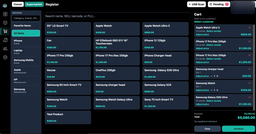This screenshot has height=134, width=256.
Task: Increase Samsung charger head quantity with plus
Action: pos(217,76)
